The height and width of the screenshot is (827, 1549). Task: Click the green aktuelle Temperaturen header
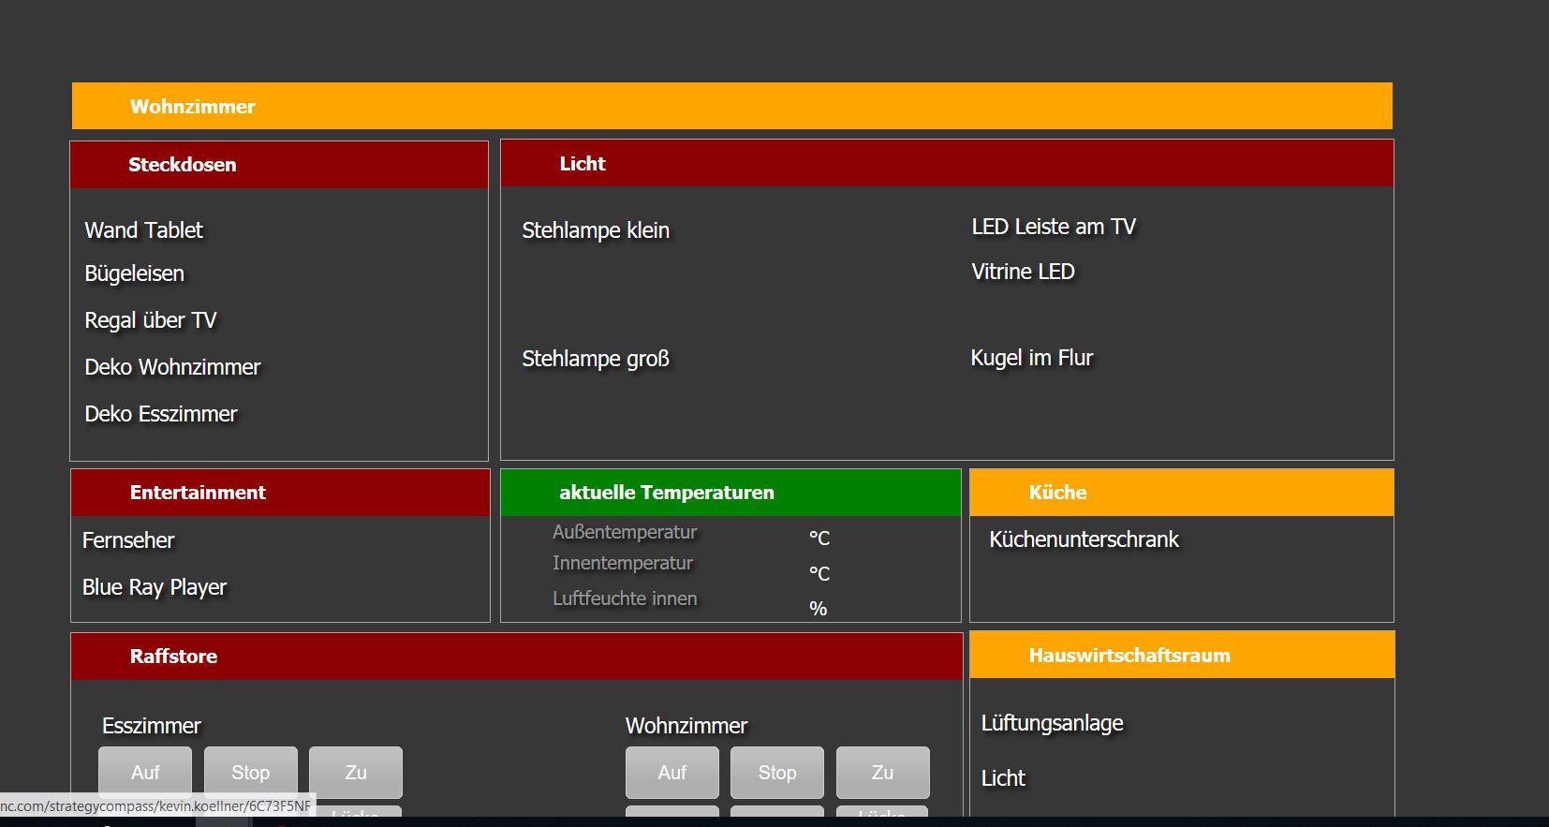pos(730,493)
